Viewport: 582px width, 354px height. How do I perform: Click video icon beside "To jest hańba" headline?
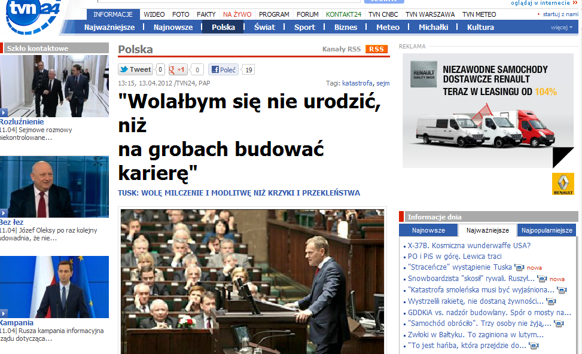pyautogui.click(x=534, y=346)
